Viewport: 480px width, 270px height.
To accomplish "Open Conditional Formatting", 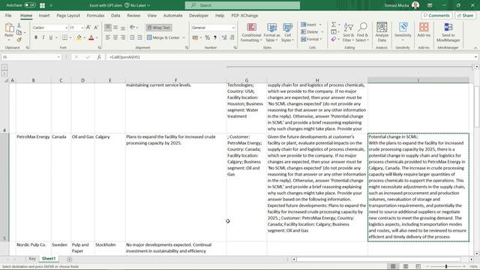I will [251, 32].
